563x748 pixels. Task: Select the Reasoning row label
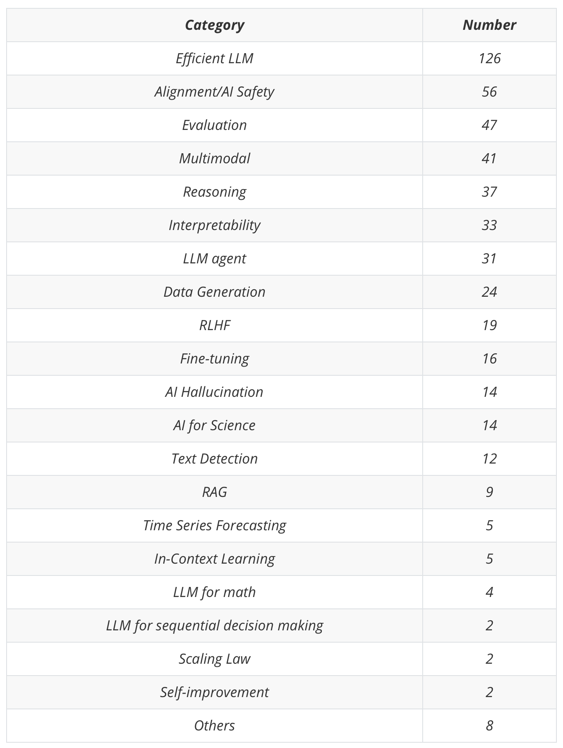tap(214, 192)
